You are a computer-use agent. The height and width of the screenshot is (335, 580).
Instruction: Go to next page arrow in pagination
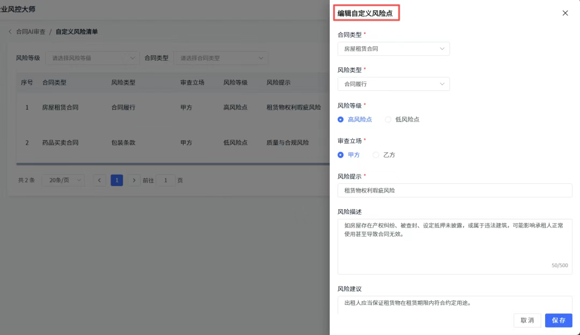(x=134, y=180)
